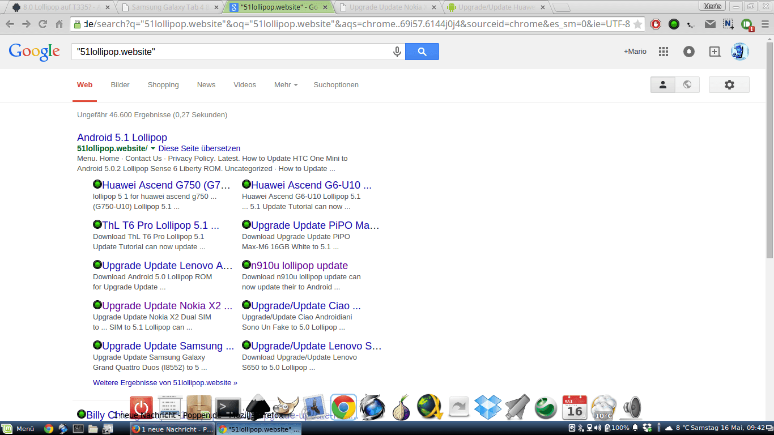Image resolution: width=774 pixels, height=435 pixels.
Task: Reload the current page
Action: (42, 24)
